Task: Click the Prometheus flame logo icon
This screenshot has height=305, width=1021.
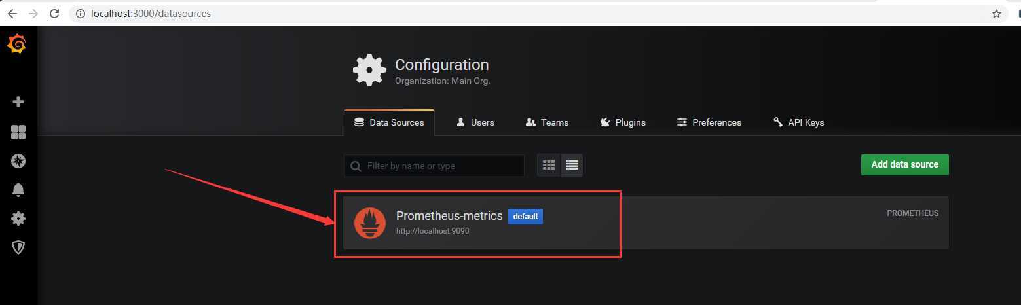Action: pos(370,223)
